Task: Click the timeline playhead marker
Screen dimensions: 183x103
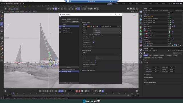Action: pyautogui.click(x=13, y=93)
